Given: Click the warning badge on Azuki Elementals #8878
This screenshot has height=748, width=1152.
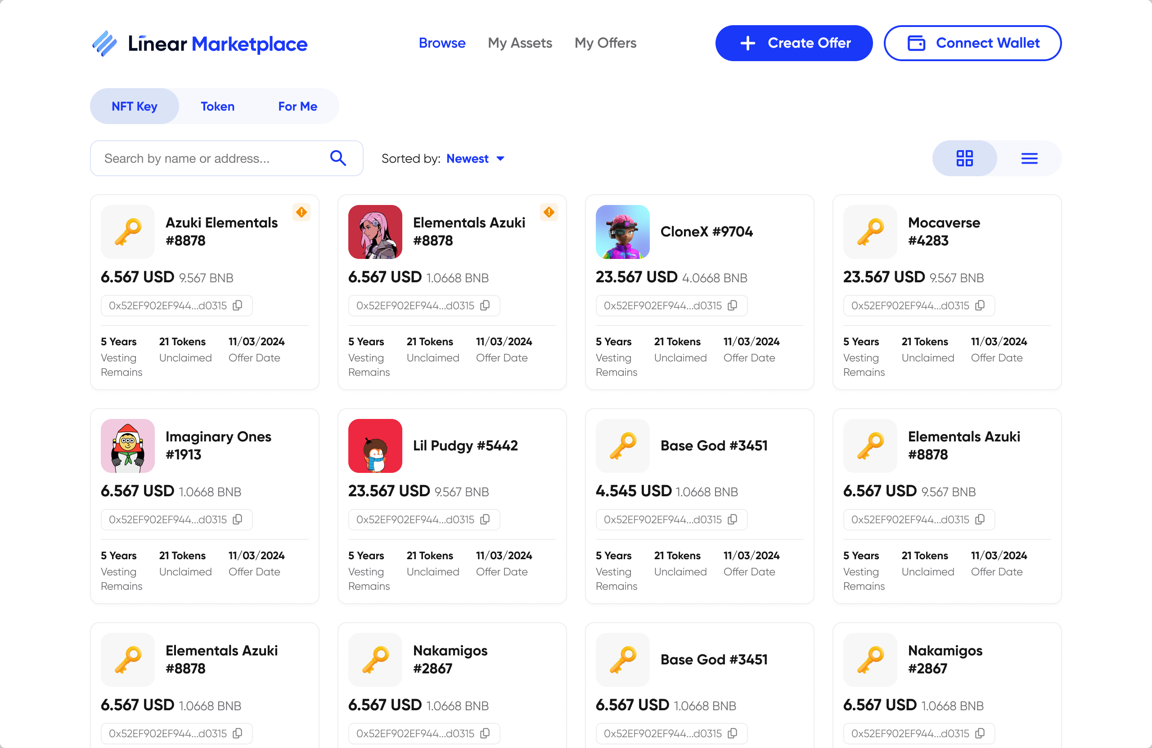Looking at the screenshot, I should pyautogui.click(x=301, y=212).
